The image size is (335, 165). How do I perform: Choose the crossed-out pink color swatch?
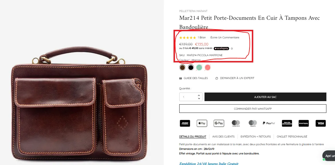point(207,68)
